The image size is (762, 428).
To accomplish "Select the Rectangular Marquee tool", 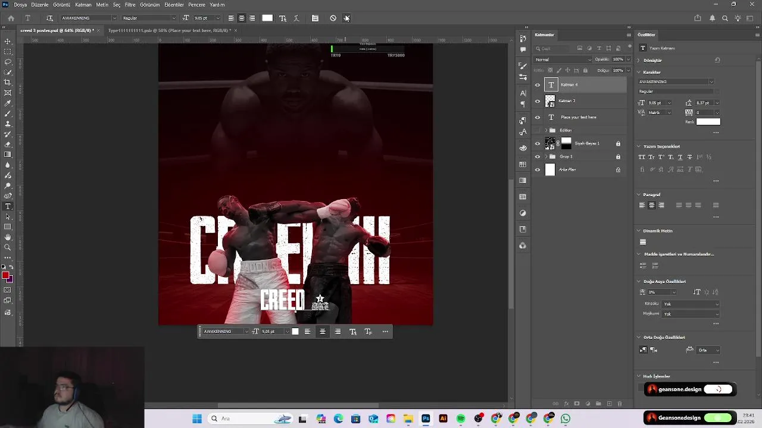I will pos(8,52).
